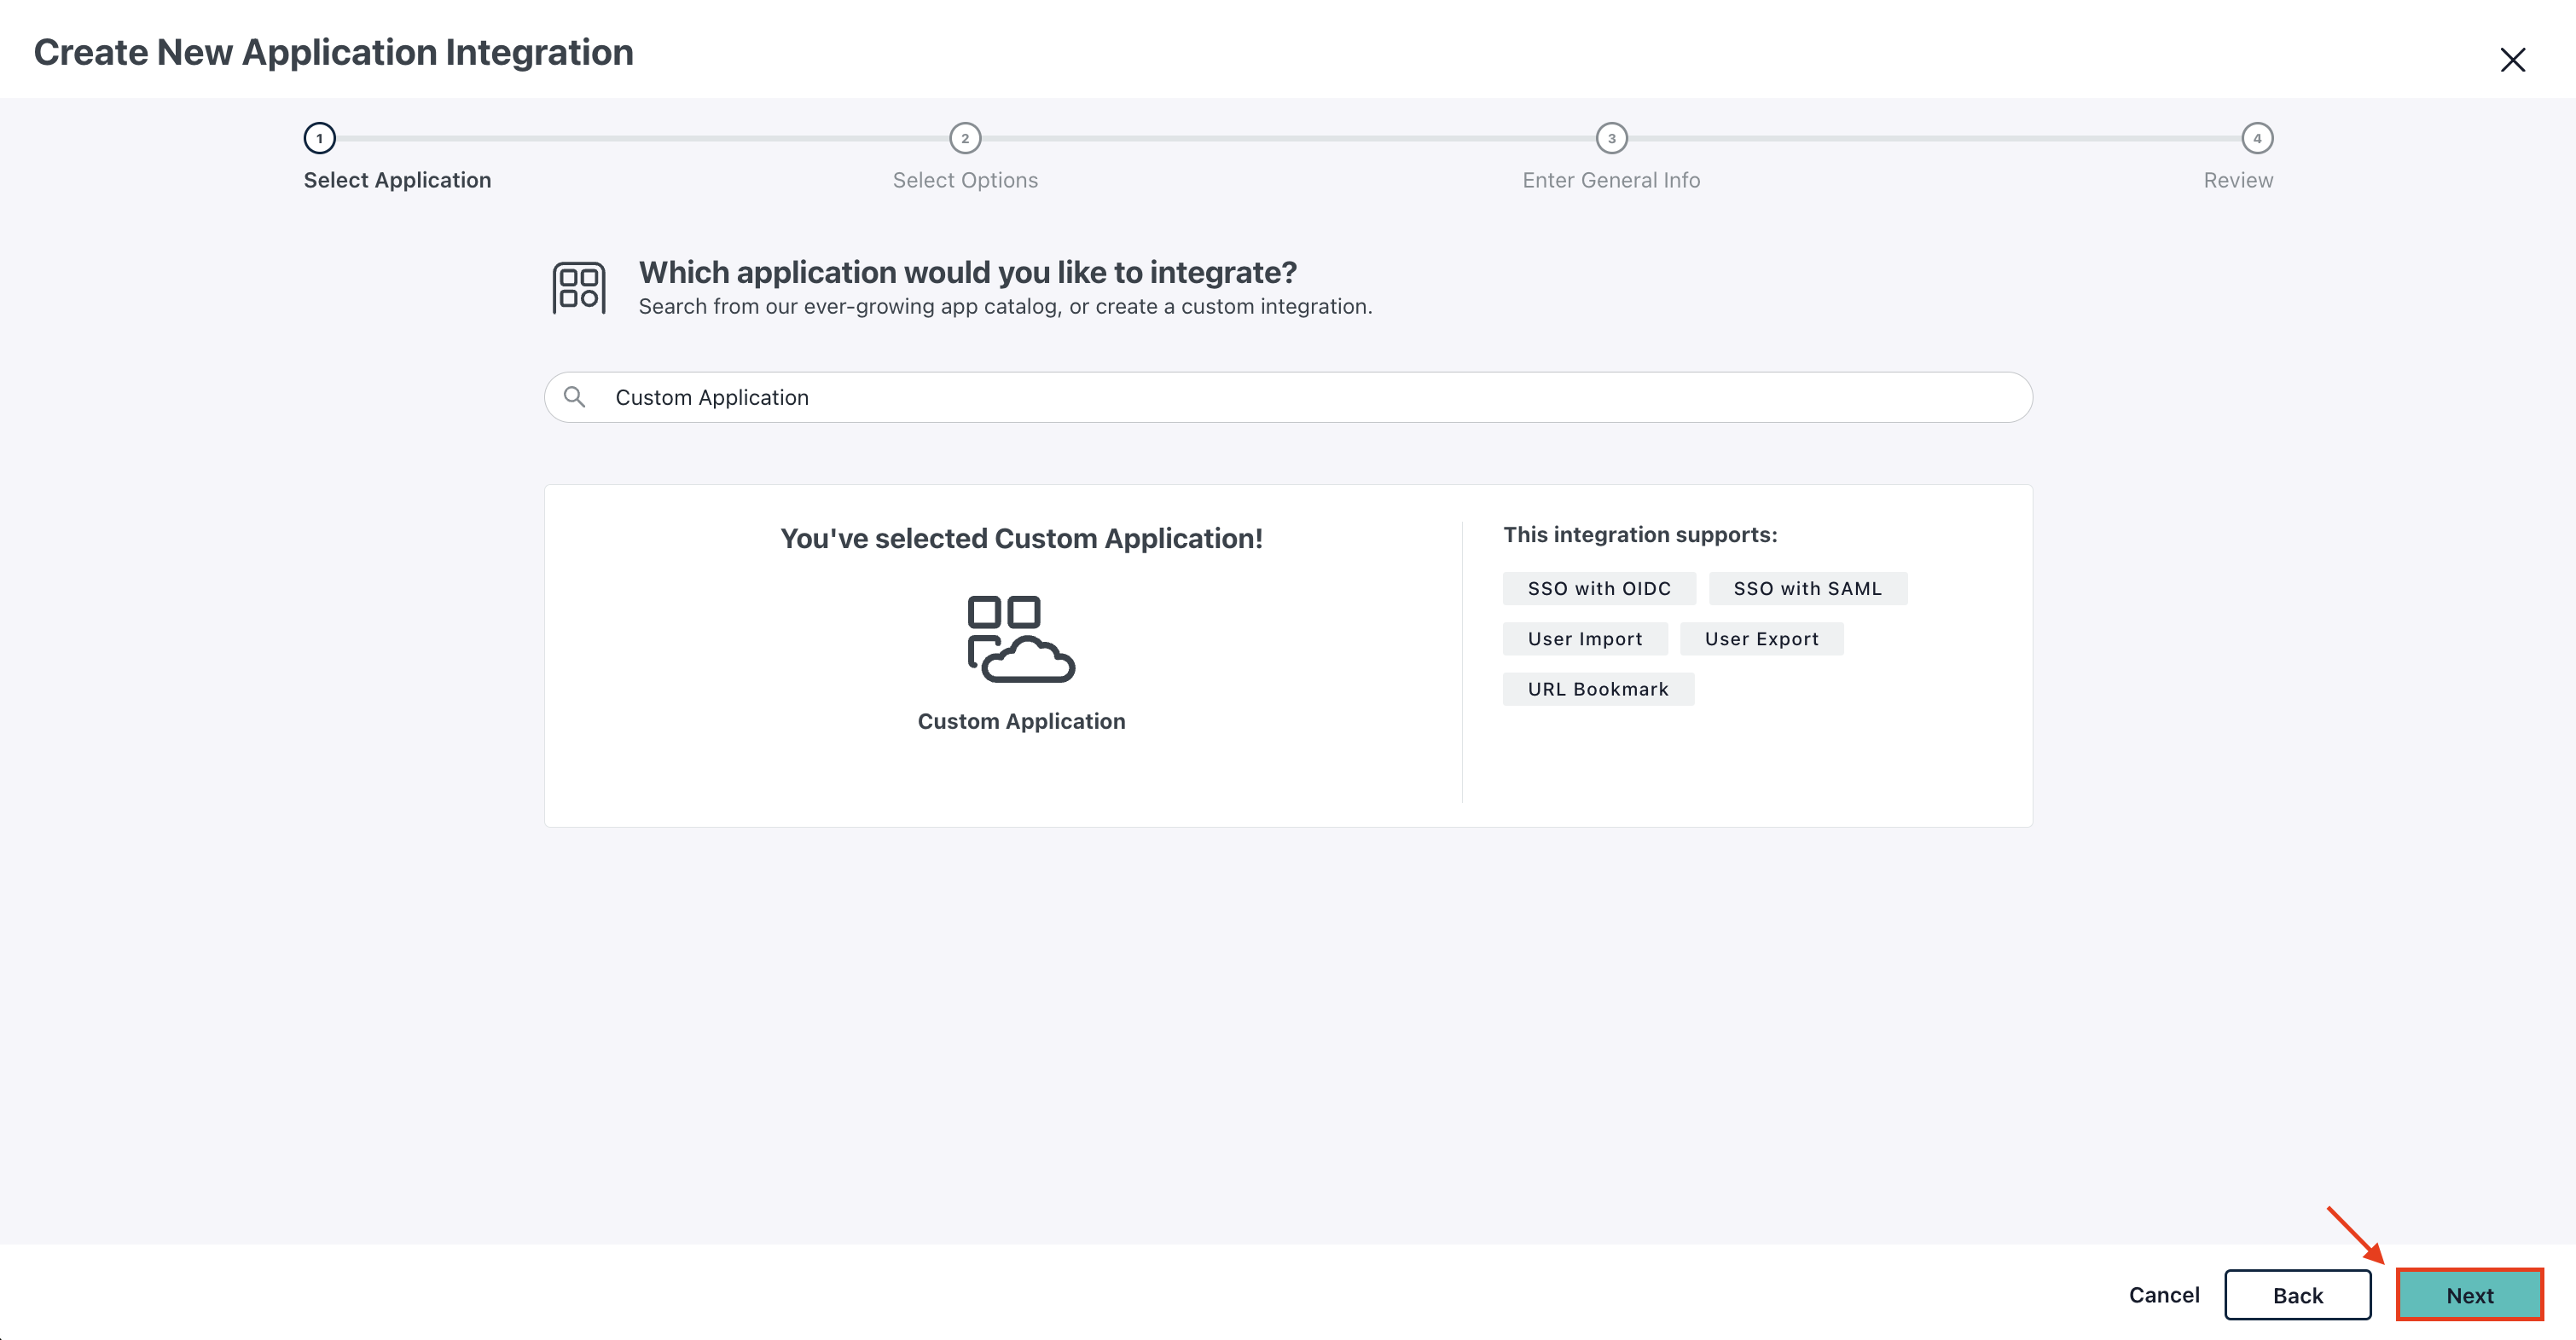2576x1340 pixels.
Task: Click "This integration supports:" heading
Action: tap(1640, 534)
